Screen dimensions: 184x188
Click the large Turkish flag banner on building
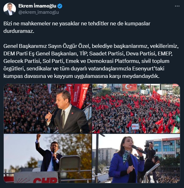(x=130, y=87)
